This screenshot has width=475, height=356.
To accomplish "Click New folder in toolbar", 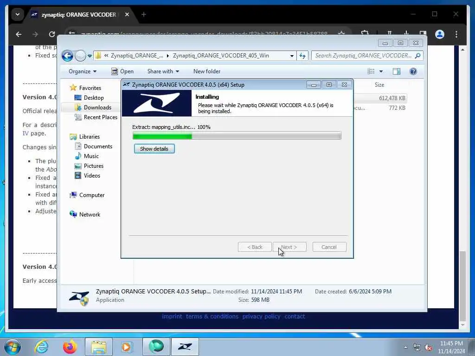I will click(x=207, y=71).
